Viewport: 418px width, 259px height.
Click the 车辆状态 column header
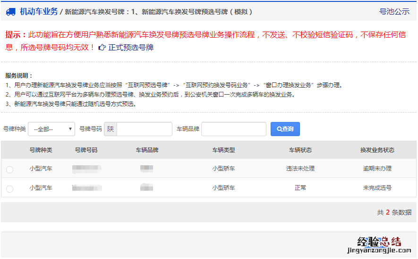300,150
